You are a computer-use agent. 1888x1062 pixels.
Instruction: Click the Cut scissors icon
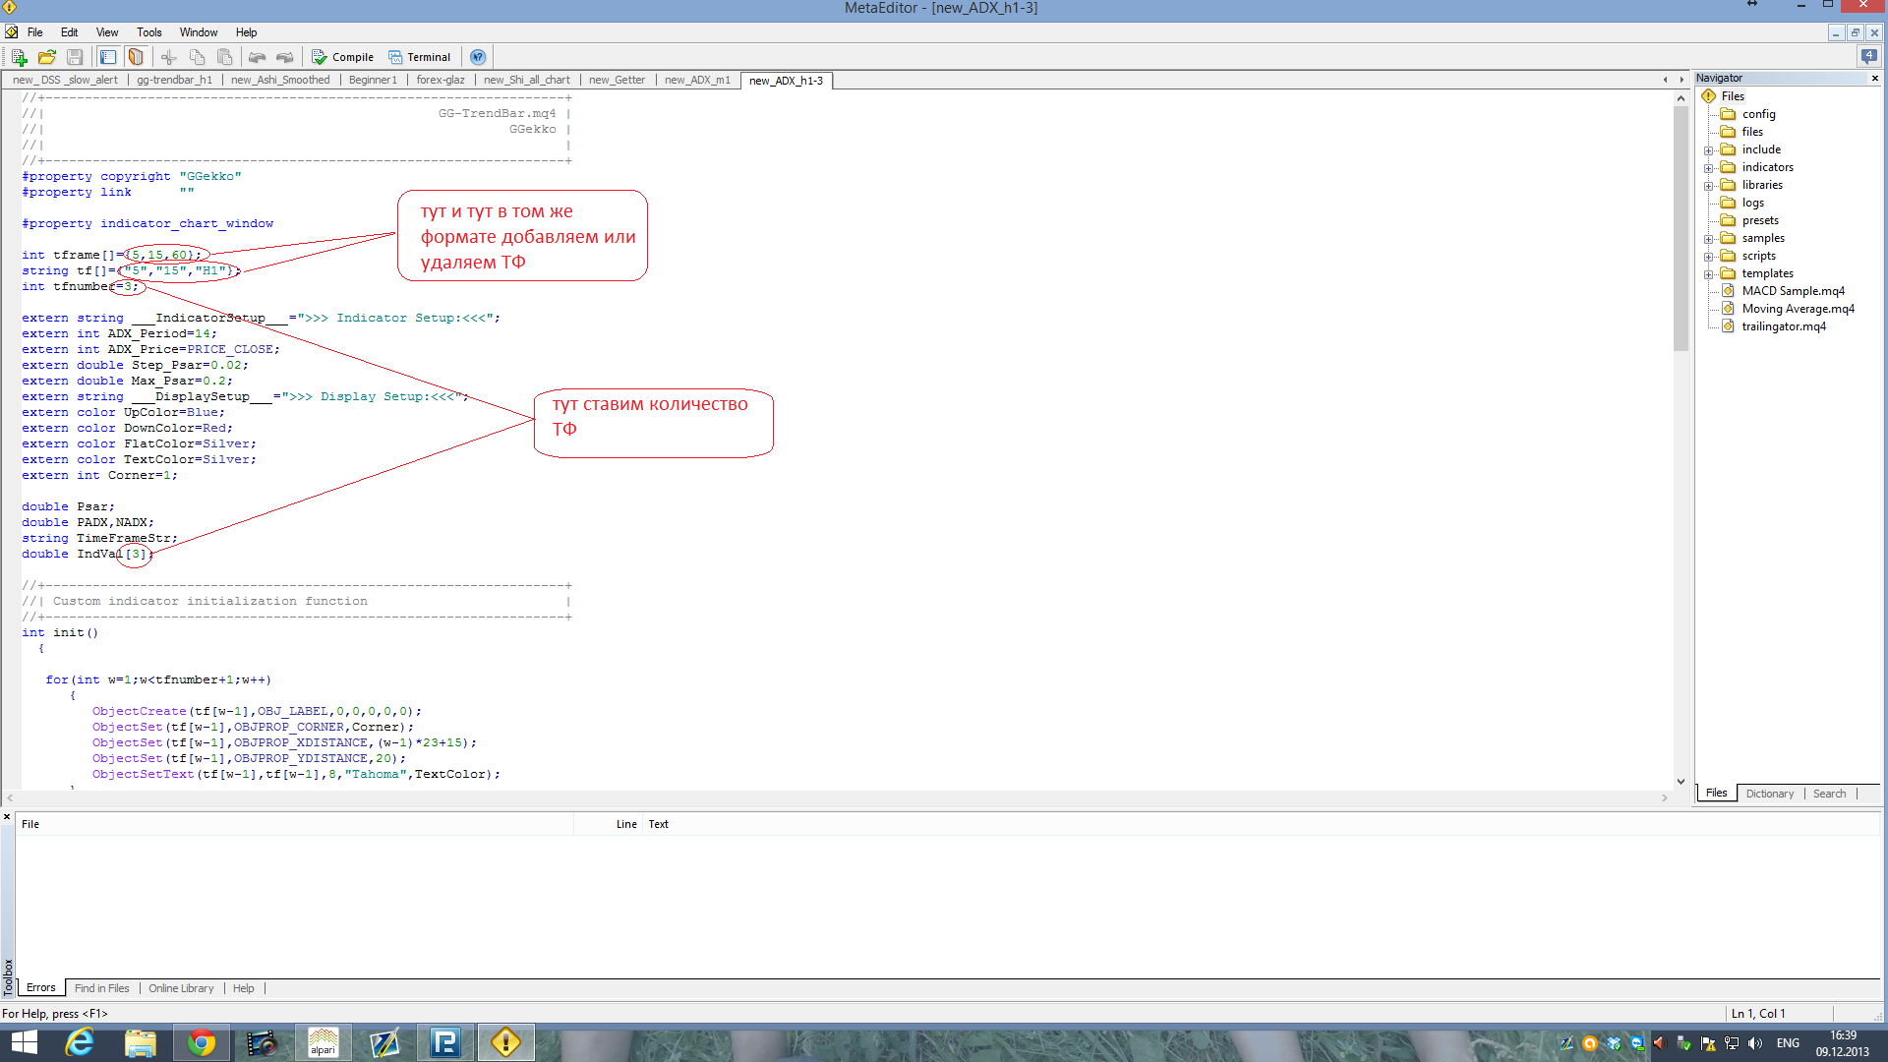pyautogui.click(x=169, y=57)
